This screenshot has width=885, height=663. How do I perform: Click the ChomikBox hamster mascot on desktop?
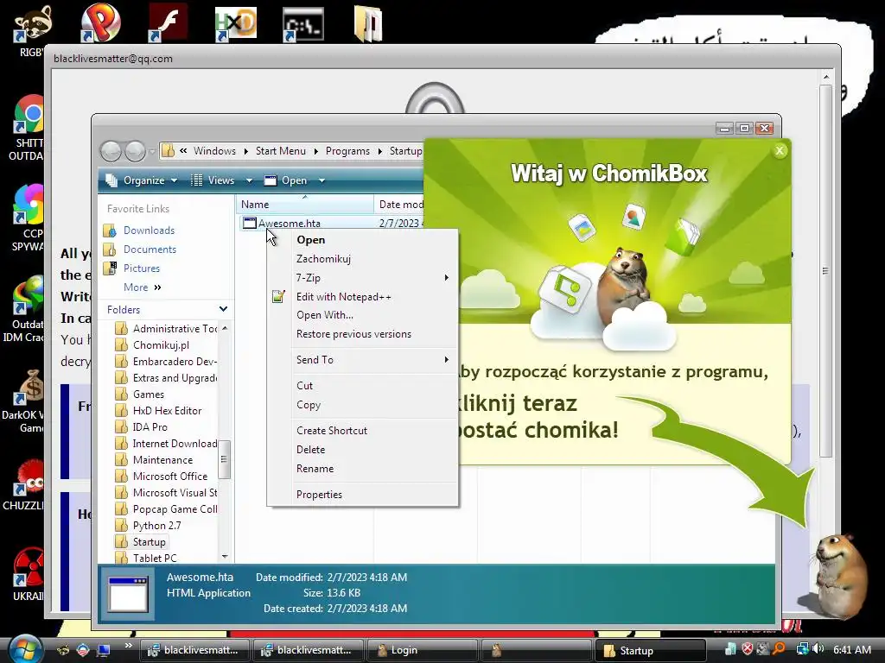[839, 575]
